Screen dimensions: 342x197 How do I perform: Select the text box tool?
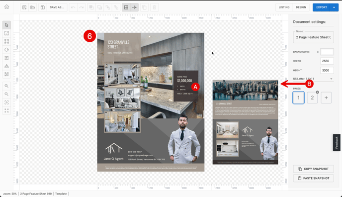(x=6, y=58)
